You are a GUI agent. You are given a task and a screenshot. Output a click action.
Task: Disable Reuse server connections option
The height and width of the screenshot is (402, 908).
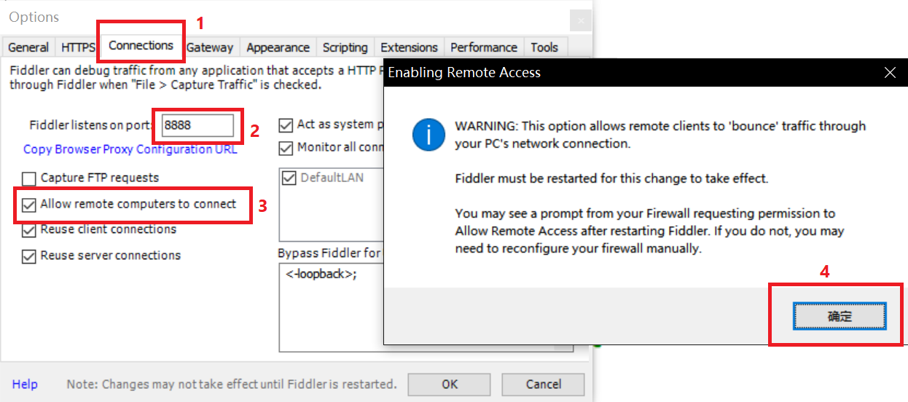29,256
